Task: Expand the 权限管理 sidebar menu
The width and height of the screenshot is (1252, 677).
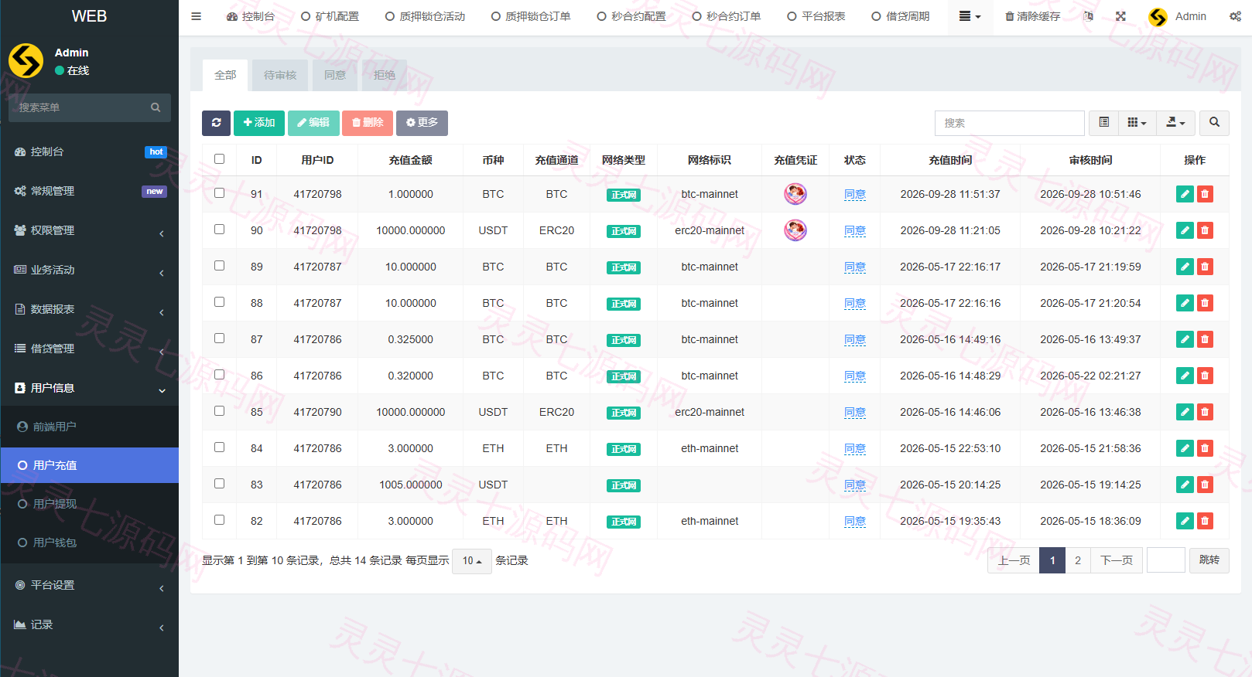Action: pos(90,230)
